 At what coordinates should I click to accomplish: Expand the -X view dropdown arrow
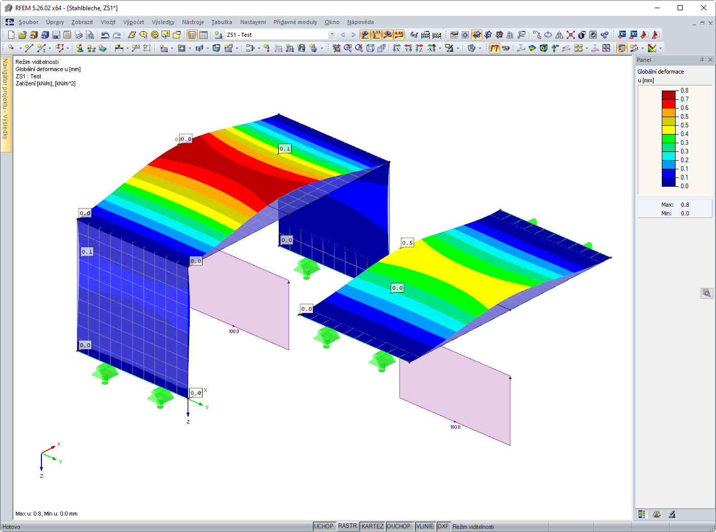pos(440,49)
